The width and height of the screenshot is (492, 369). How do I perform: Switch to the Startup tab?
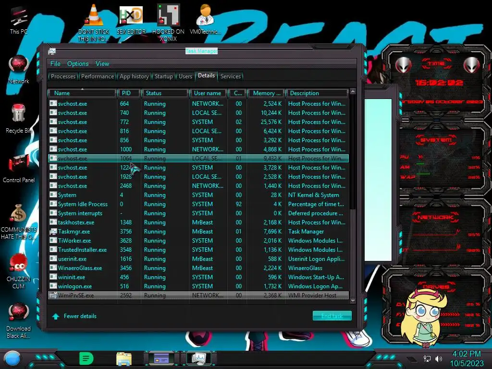pos(163,76)
